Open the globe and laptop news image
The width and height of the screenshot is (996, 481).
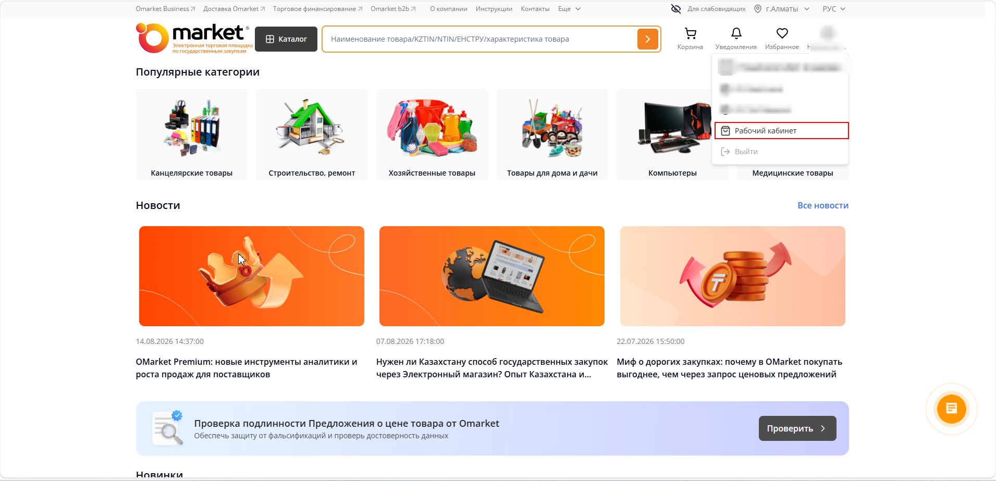pyautogui.click(x=492, y=276)
